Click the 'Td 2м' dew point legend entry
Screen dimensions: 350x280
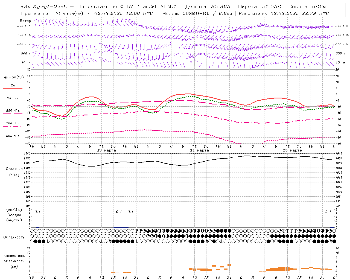[x=13, y=98]
